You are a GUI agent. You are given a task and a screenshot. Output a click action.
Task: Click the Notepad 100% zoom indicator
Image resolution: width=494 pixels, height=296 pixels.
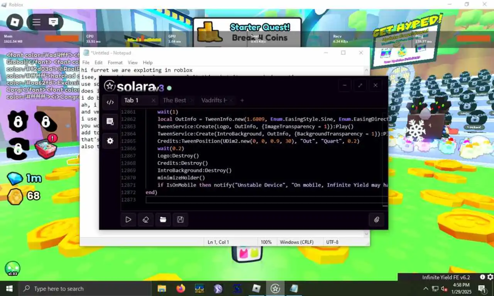coord(266,242)
